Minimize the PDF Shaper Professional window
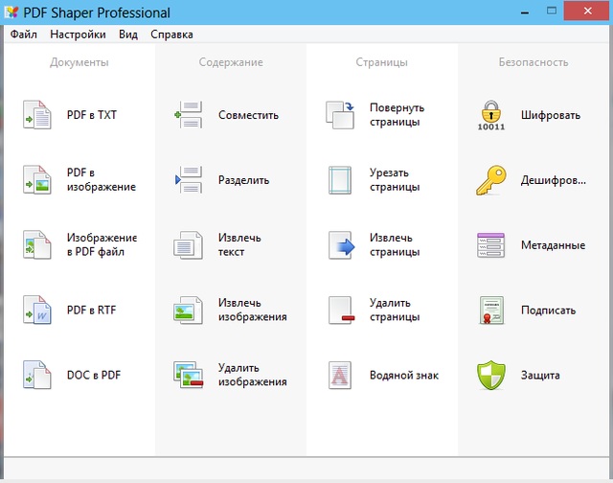 pos(525,12)
